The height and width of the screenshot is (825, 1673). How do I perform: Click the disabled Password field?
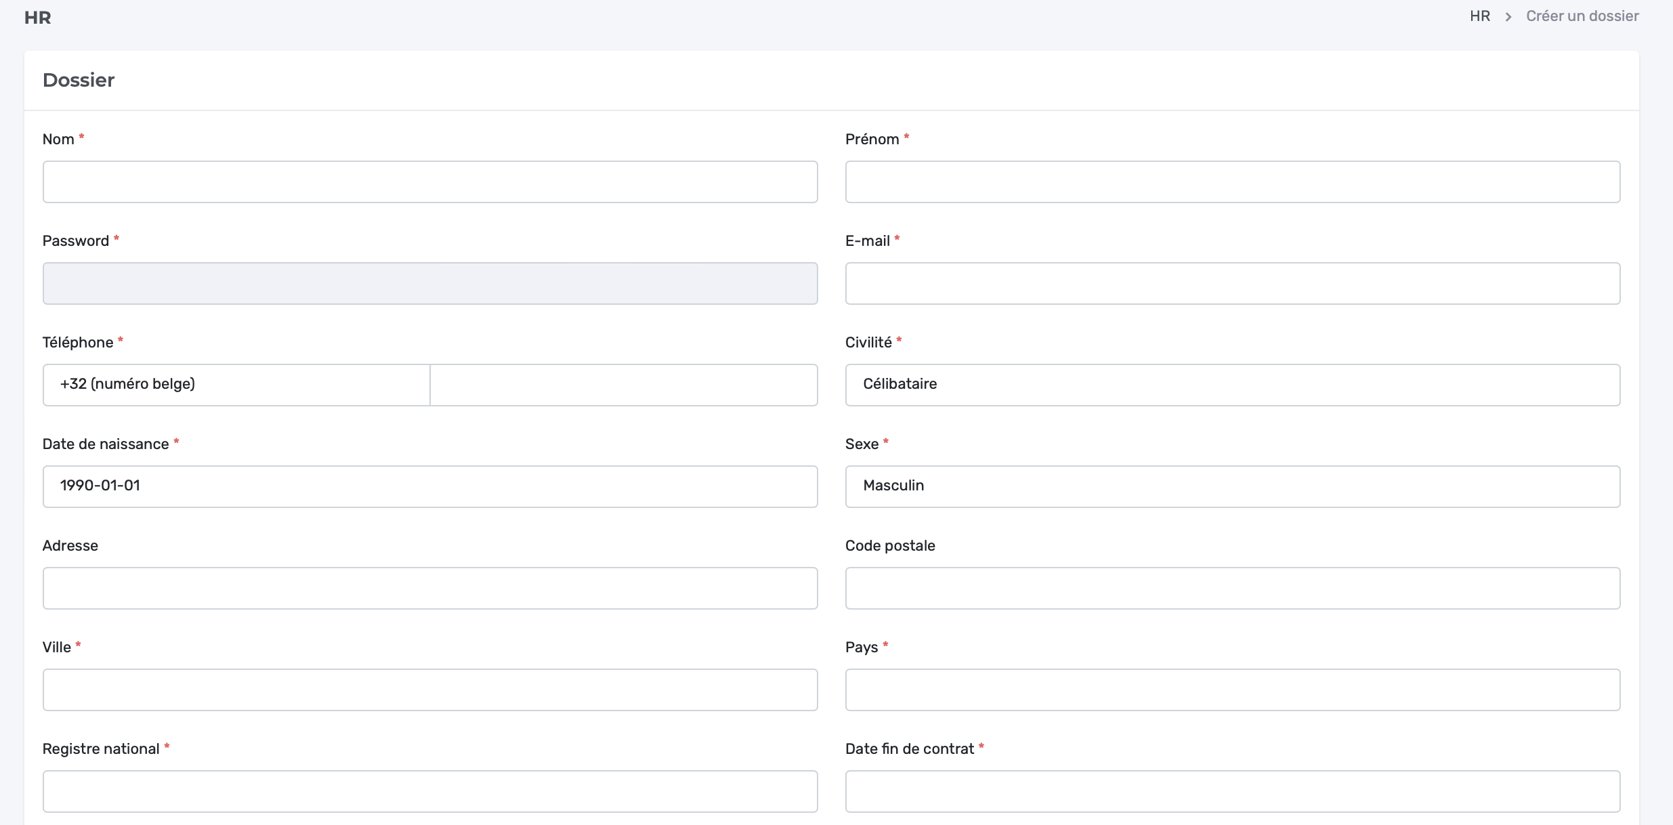(x=430, y=283)
